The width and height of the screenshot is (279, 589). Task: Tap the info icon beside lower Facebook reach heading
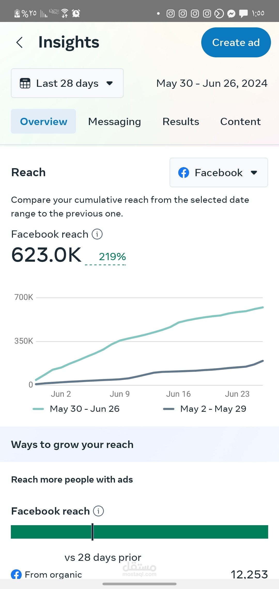point(98,511)
